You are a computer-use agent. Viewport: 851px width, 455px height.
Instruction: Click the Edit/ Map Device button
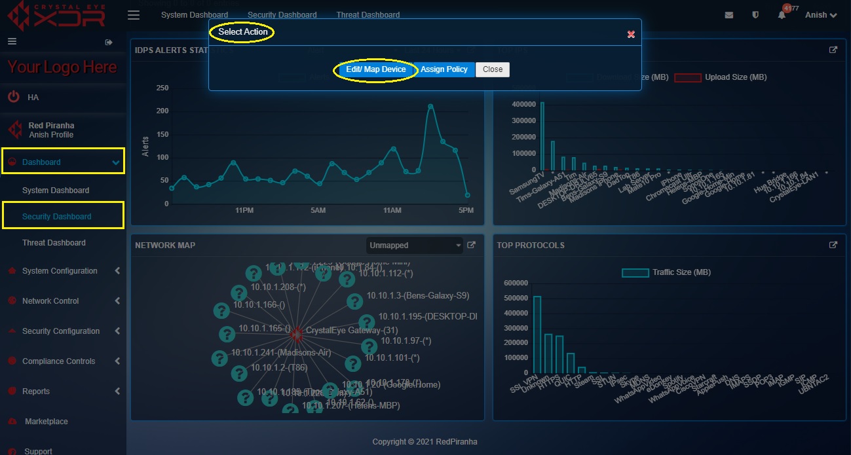[x=376, y=69]
